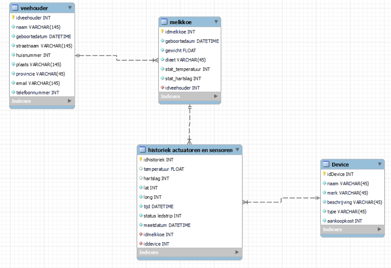
Task: Expand the Indexes panel of the Device table
Action: tap(379, 230)
